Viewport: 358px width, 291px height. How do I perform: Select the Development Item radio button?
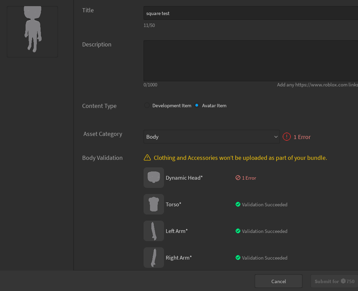(x=147, y=106)
